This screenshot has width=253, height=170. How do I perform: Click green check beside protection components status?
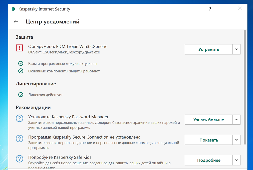[x=21, y=71]
